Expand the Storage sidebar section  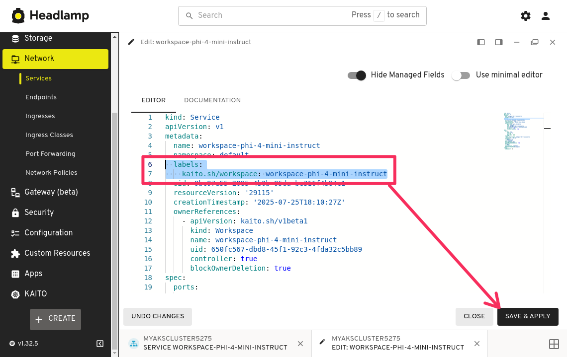click(x=38, y=38)
